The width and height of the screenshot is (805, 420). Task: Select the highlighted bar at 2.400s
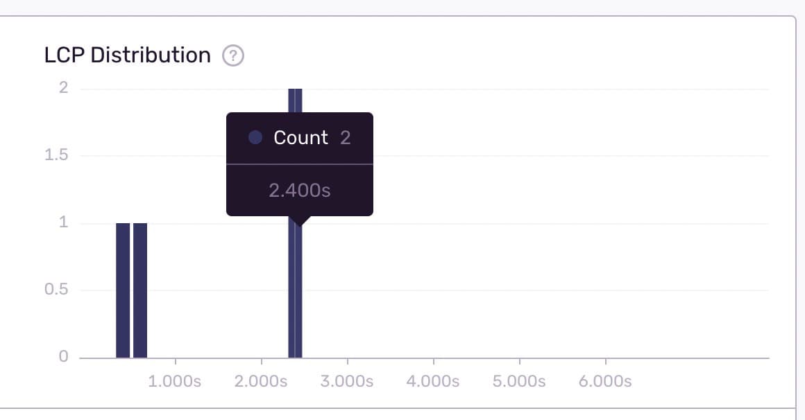pyautogui.click(x=295, y=291)
